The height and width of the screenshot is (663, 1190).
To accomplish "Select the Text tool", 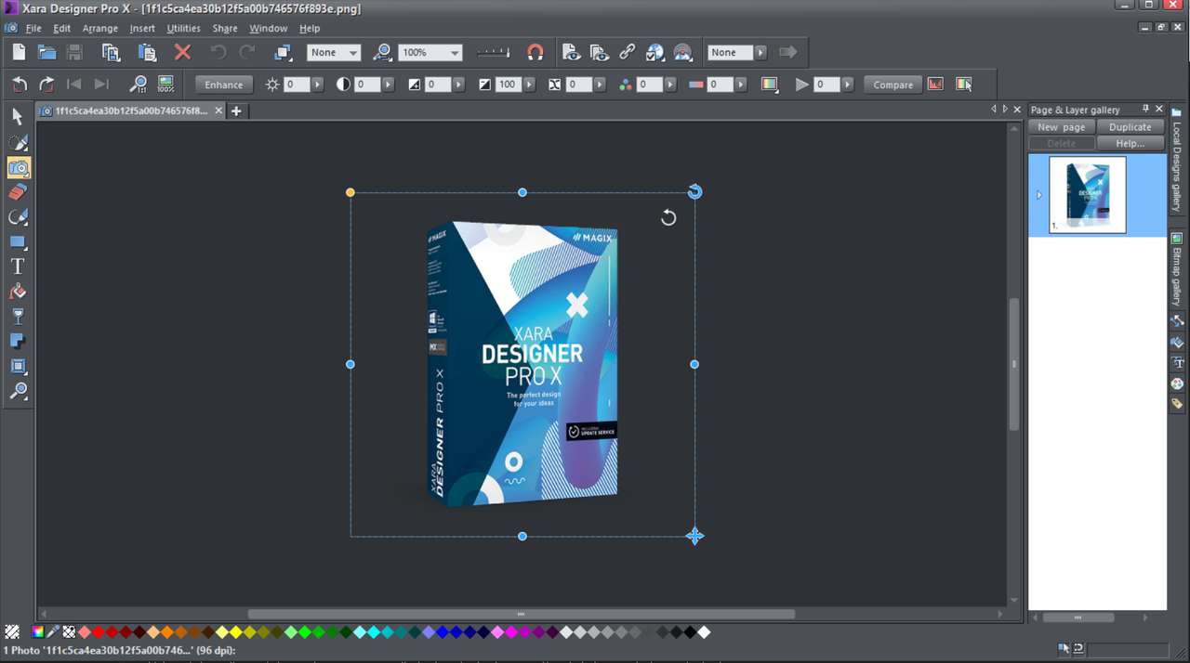I will point(18,266).
